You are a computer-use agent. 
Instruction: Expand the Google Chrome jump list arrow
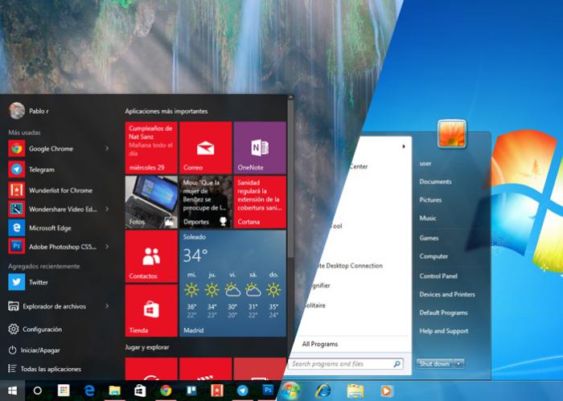107,149
